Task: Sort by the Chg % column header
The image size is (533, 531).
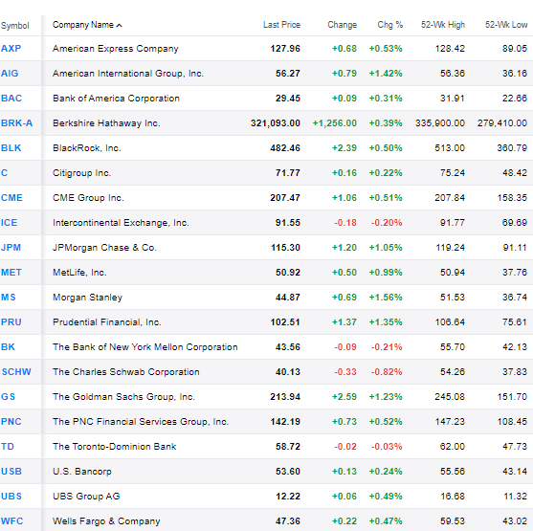Action: point(390,25)
